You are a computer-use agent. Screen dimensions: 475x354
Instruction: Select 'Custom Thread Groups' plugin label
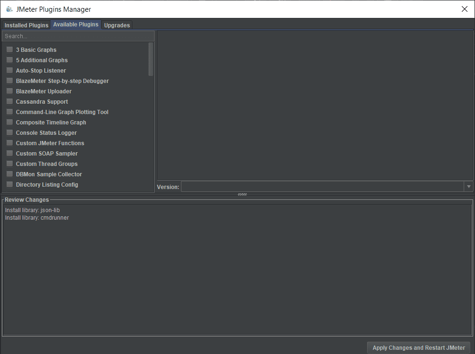pyautogui.click(x=47, y=164)
